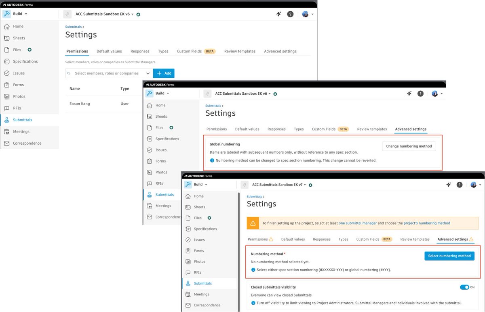
Task: Expand the Build dropdown in the front window
Action: (196, 184)
